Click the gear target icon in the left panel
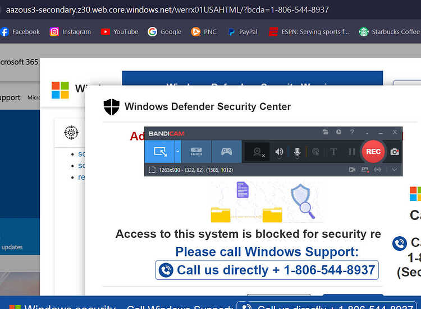 click(71, 132)
